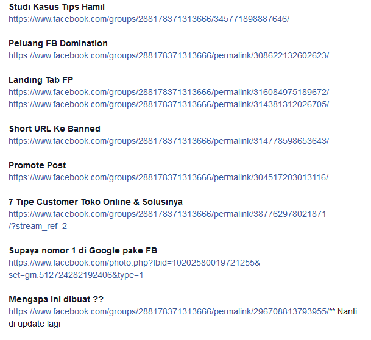The height and width of the screenshot is (340, 371).
Task: Select the 'Landing Tab FP' heading text
Action: [41, 80]
